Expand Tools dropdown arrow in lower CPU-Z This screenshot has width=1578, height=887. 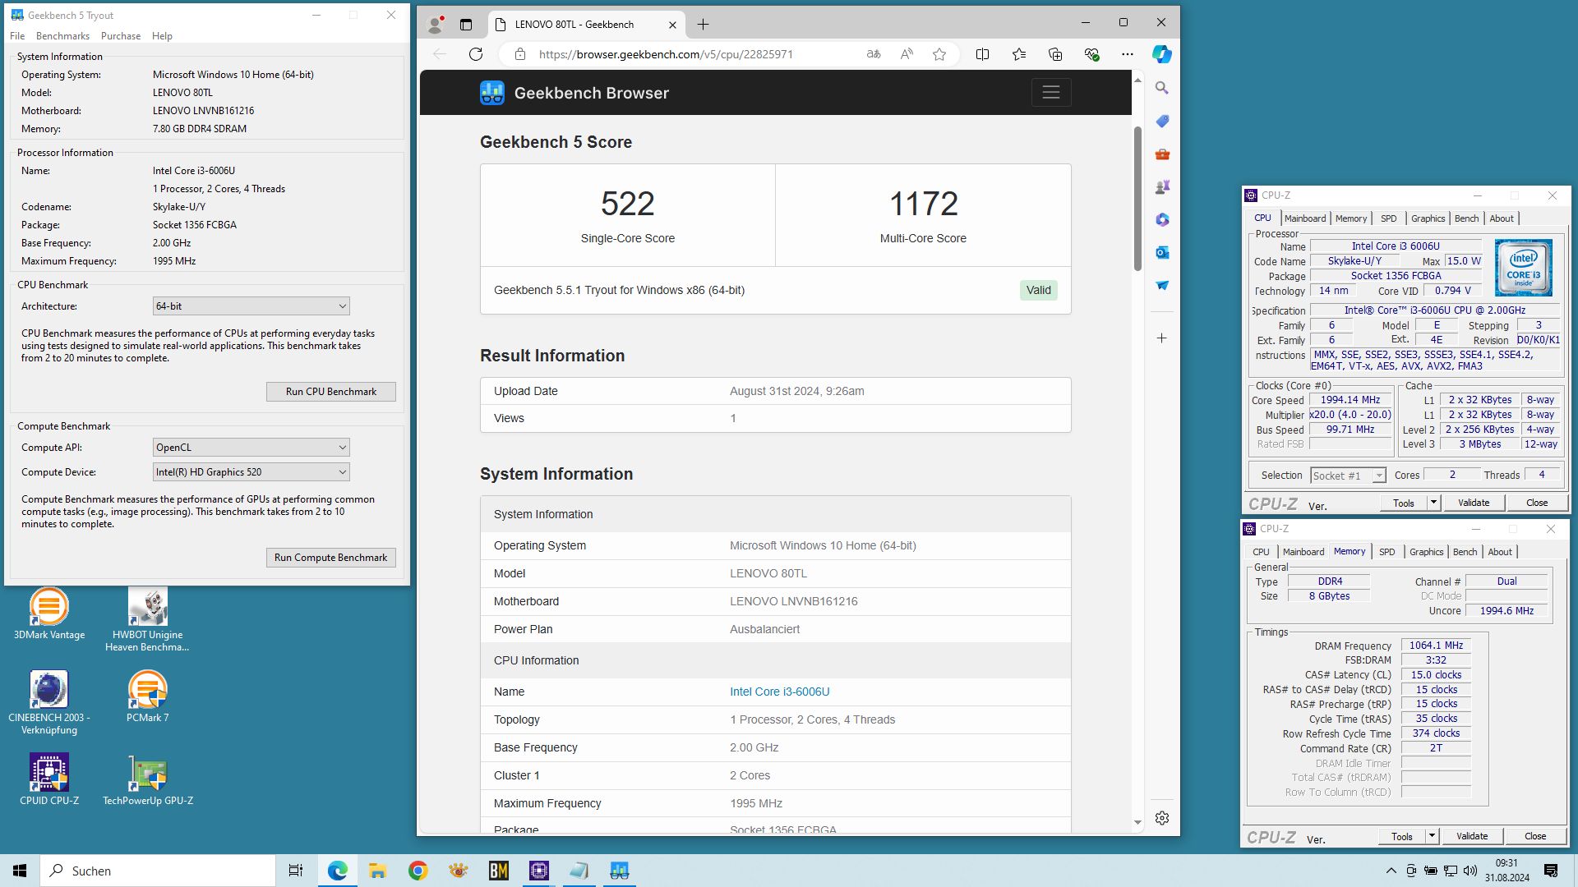(x=1432, y=836)
